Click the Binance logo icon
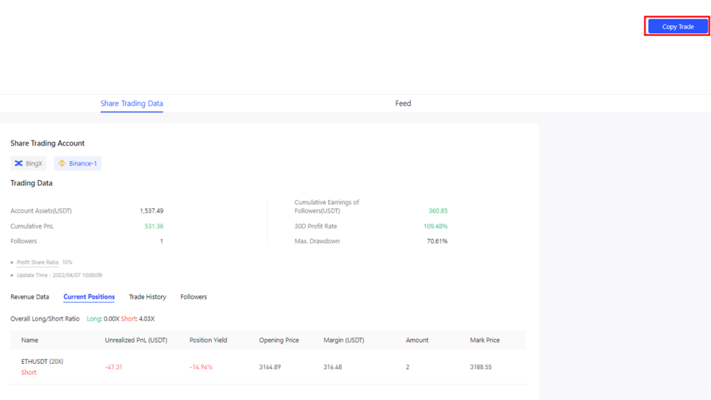 point(62,163)
